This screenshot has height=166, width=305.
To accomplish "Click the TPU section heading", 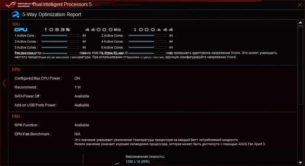I will point(16,24).
